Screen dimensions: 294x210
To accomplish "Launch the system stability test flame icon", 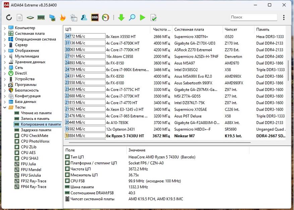I will pos(63,18).
